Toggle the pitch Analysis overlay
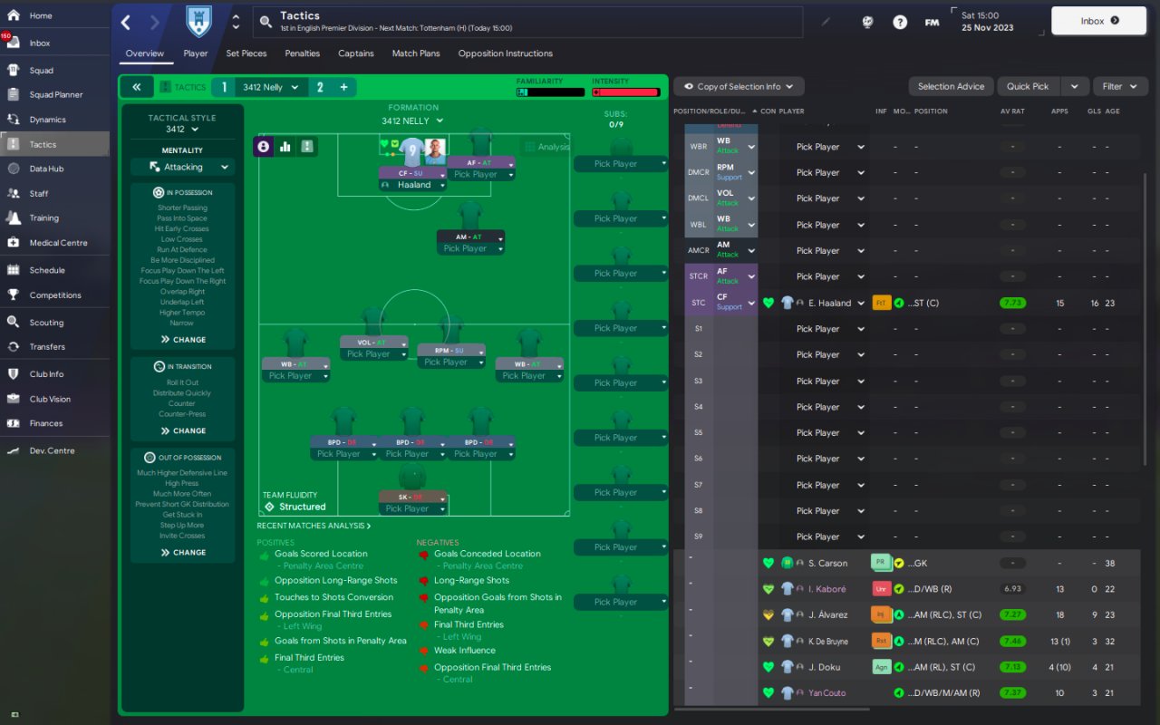The width and height of the screenshot is (1160, 725). coord(546,147)
